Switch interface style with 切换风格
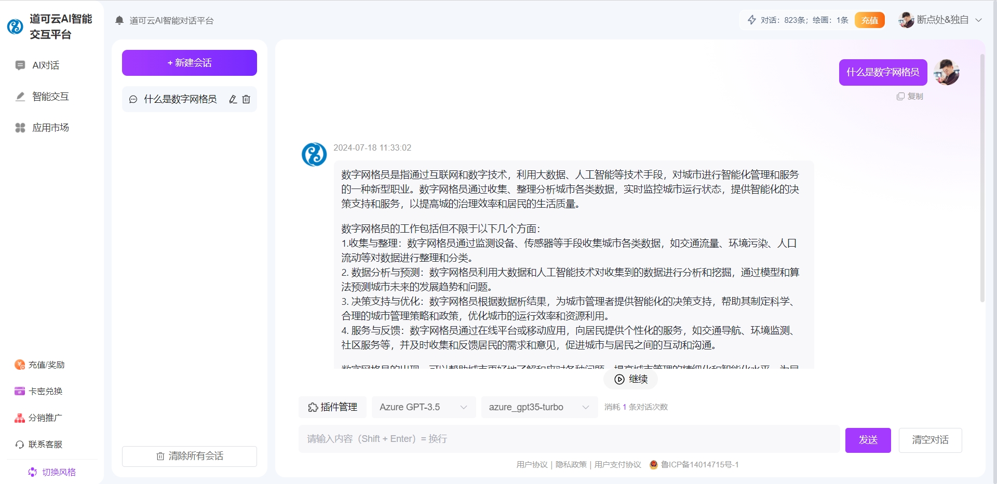This screenshot has width=997, height=484. [52, 472]
